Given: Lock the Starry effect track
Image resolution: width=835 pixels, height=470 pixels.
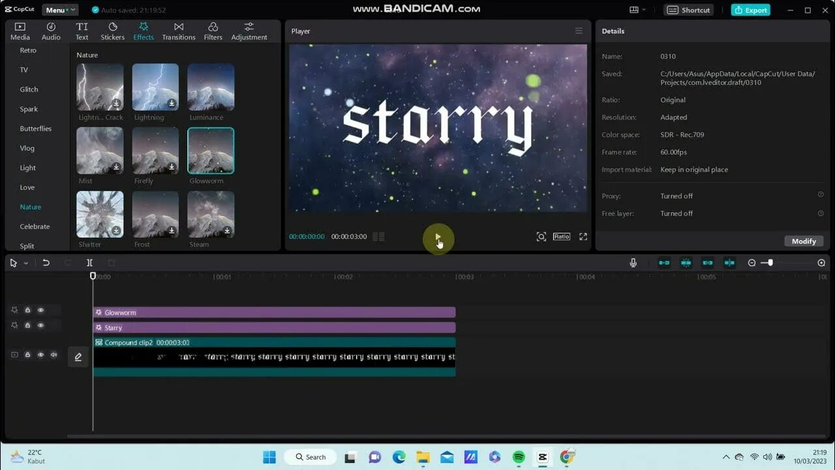Looking at the screenshot, I should pos(27,325).
